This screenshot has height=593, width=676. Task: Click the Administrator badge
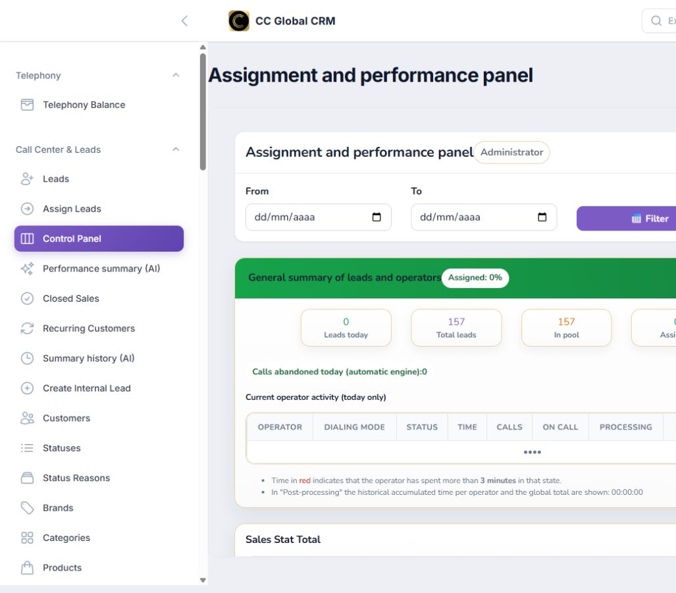511,152
